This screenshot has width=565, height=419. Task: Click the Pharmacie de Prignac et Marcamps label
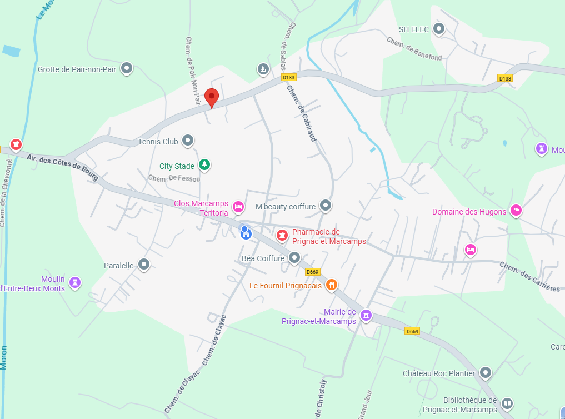point(329,236)
